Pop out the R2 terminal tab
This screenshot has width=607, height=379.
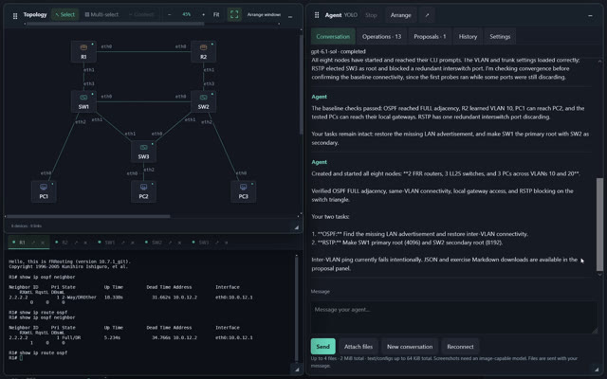[76, 243]
